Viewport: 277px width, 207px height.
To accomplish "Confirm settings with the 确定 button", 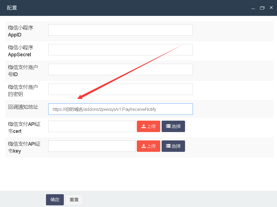I will coord(55,200).
